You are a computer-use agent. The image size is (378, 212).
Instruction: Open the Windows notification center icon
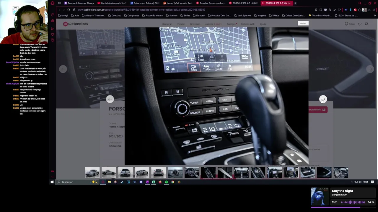pyautogui.click(x=372, y=182)
